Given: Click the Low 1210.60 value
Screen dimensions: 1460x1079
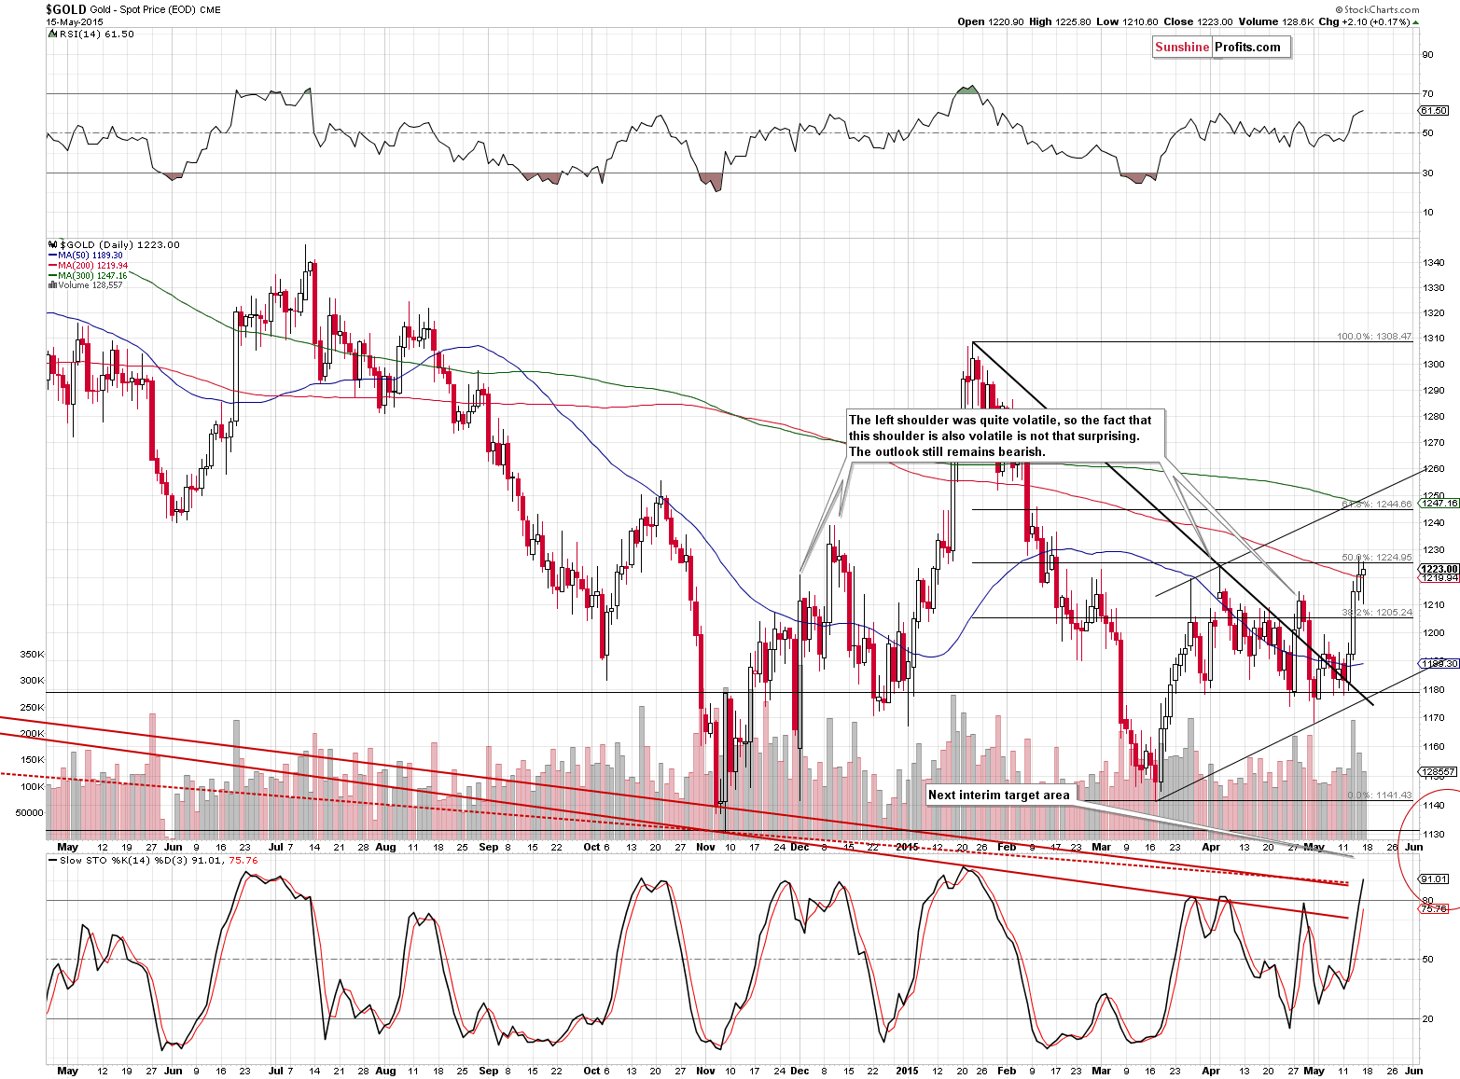Looking at the screenshot, I should click(1127, 21).
